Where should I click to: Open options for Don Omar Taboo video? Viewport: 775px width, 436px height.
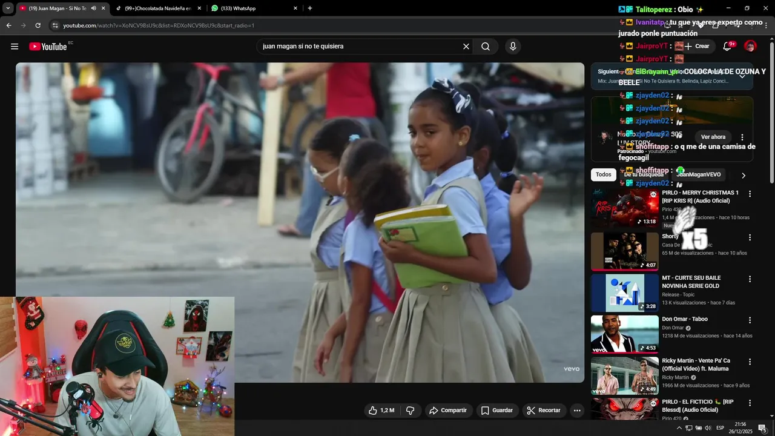750,320
